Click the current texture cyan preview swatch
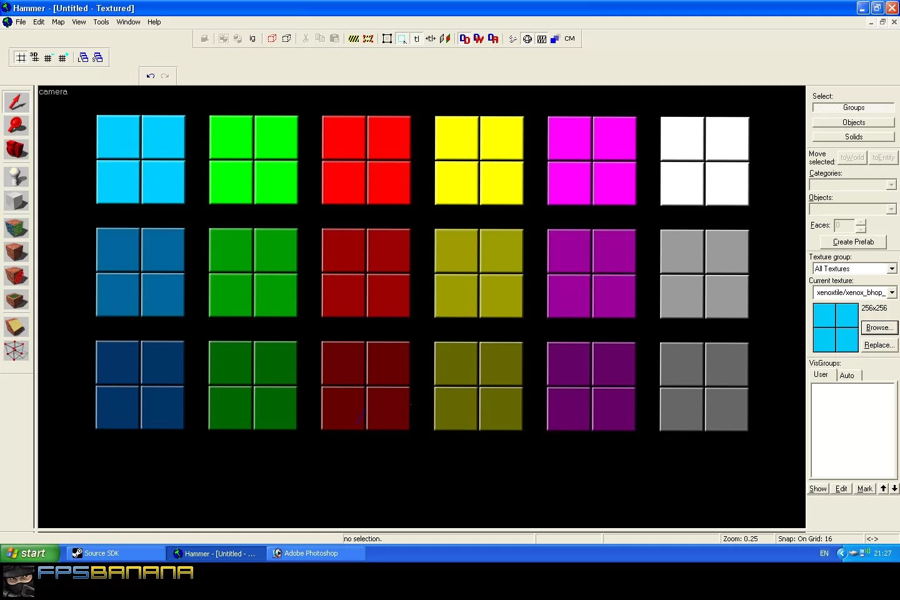Image resolution: width=900 pixels, height=600 pixels. click(836, 327)
